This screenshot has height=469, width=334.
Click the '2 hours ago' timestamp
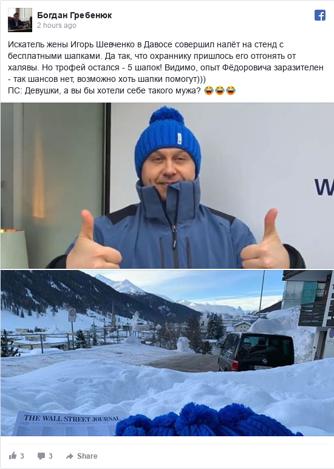coord(56,25)
